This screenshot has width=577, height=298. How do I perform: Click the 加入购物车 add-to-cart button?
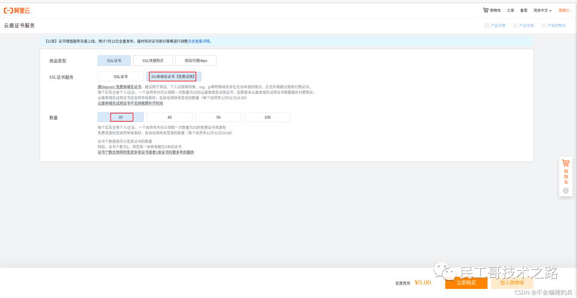512,282
